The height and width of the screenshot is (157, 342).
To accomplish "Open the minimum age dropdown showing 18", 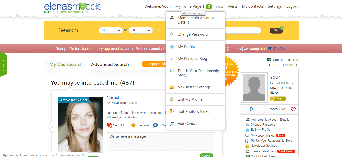I will 111,30.
